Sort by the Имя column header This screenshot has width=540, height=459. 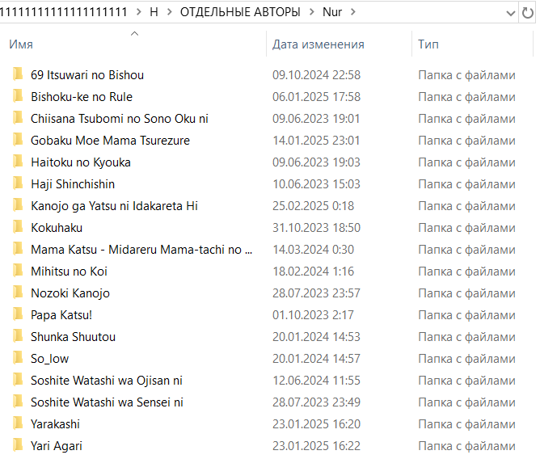(21, 44)
